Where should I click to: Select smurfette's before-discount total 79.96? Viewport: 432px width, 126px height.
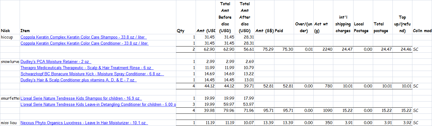(225, 110)
